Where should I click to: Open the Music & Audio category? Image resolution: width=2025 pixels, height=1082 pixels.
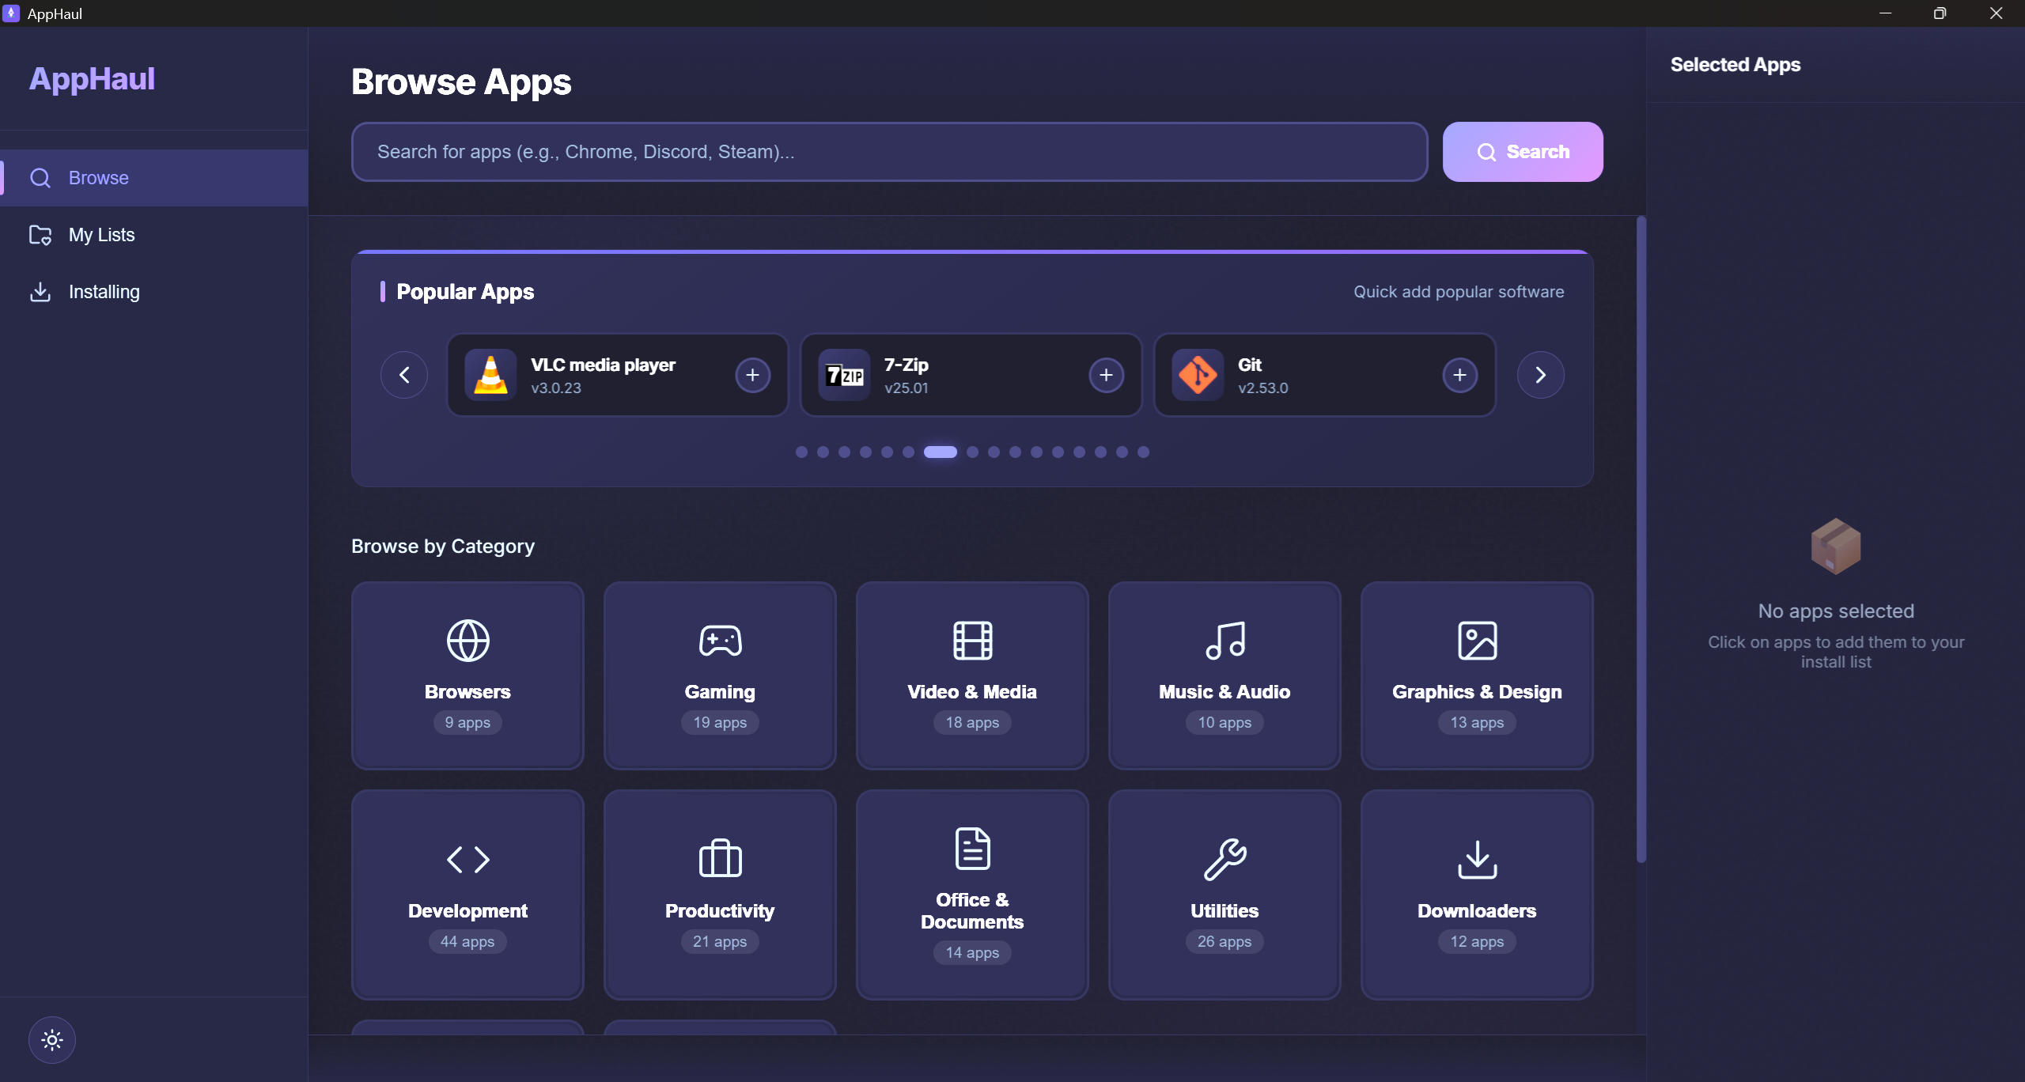[x=1224, y=675]
